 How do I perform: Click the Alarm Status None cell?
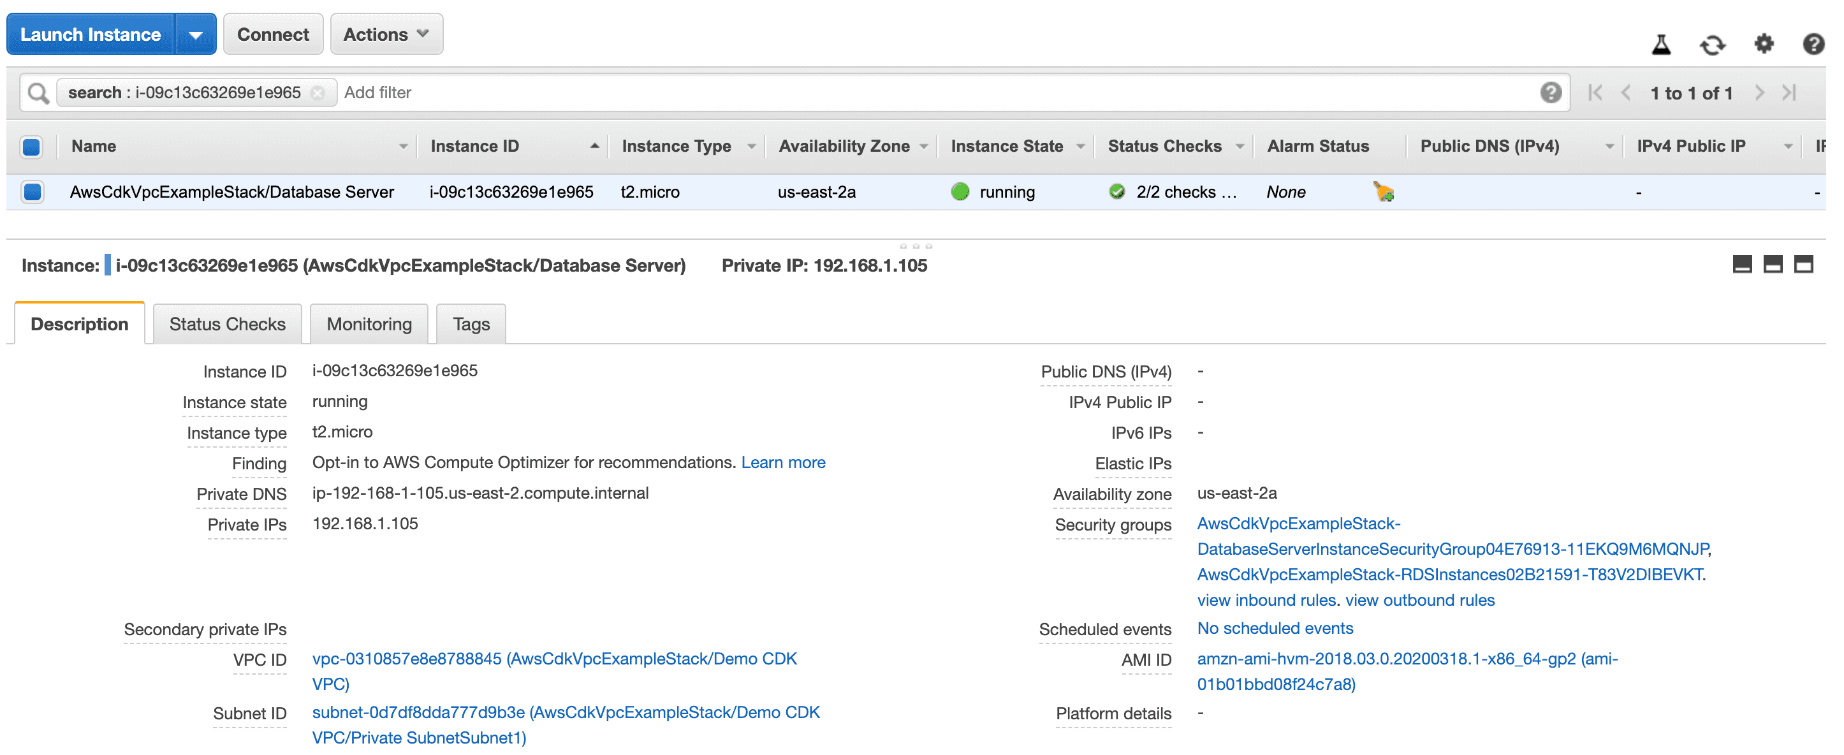pyautogui.click(x=1285, y=192)
